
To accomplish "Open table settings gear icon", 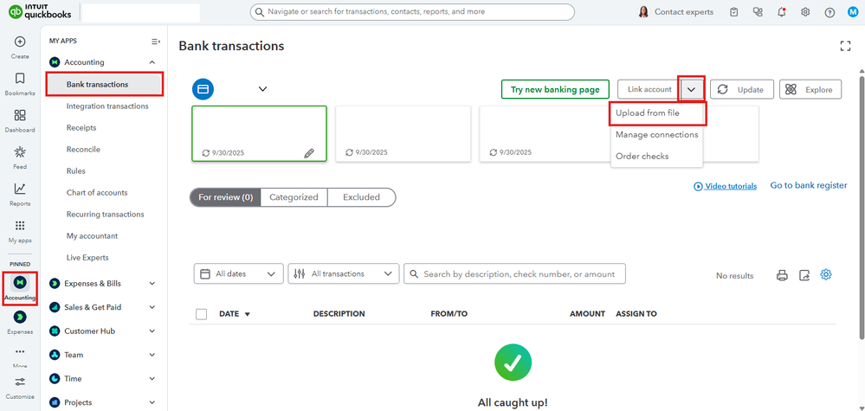I will point(826,274).
